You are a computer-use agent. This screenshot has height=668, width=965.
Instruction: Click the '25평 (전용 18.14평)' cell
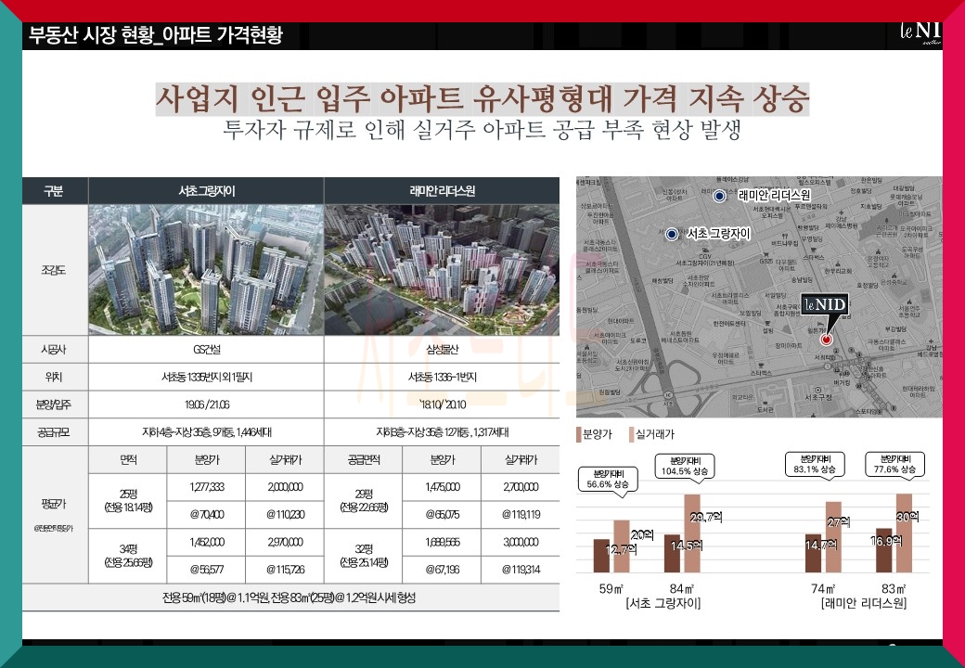coord(128,501)
